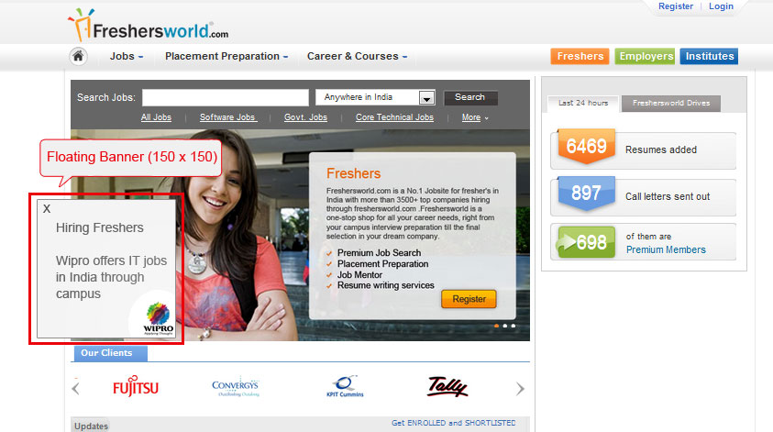Click the Tally client logo
The image size is (773, 432).
447,387
